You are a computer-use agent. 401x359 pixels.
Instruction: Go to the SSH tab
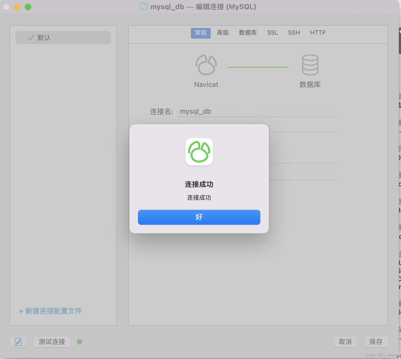coord(294,33)
